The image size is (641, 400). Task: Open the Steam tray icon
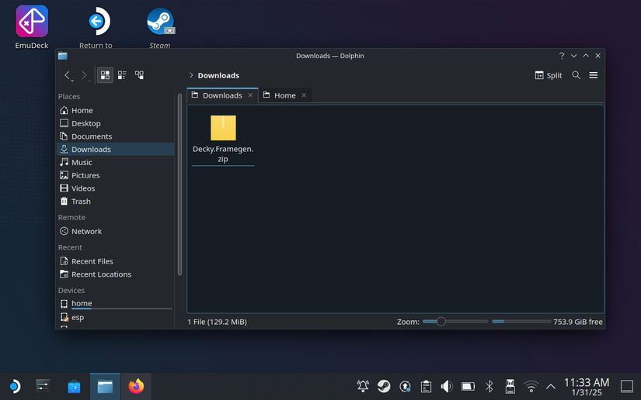384,386
